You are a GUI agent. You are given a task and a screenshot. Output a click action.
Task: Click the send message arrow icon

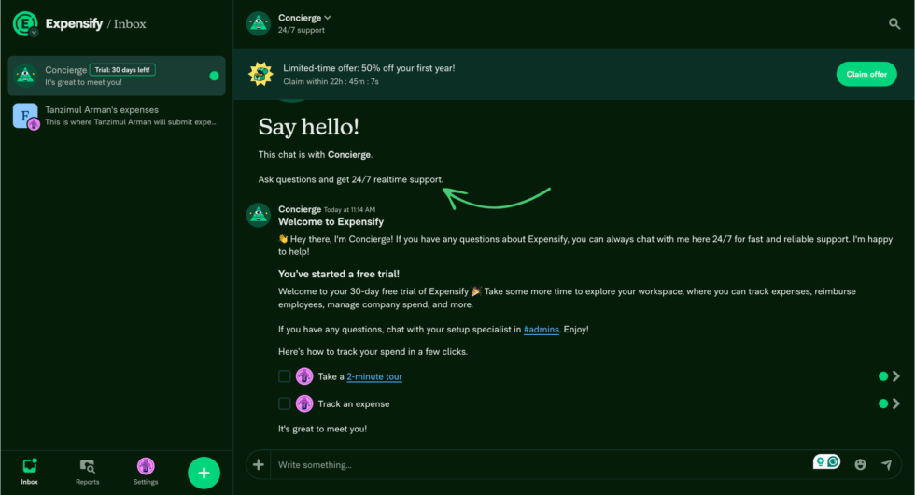(x=886, y=464)
